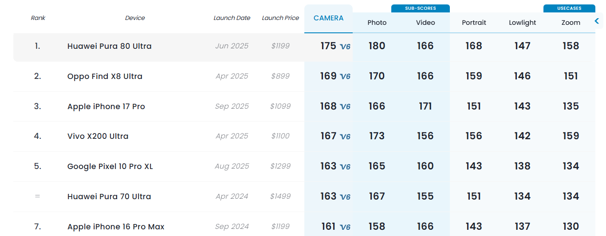Click the Launch Date column header

pos(232,18)
